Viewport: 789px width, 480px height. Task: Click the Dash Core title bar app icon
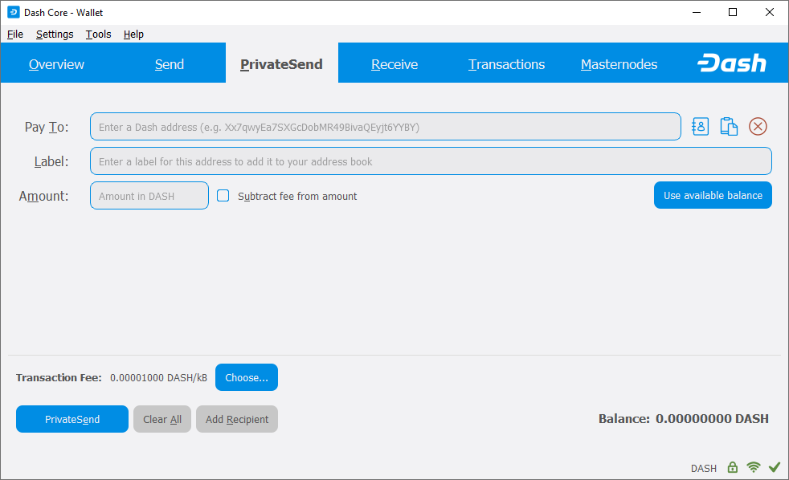pyautogui.click(x=14, y=12)
